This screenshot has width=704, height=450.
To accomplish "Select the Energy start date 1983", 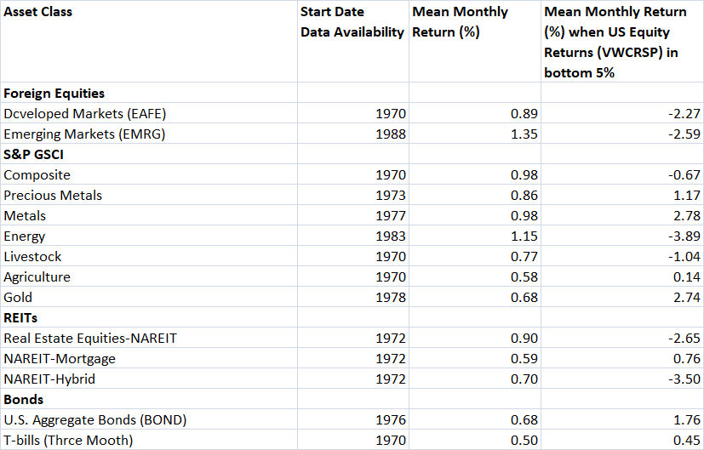I will (x=390, y=236).
